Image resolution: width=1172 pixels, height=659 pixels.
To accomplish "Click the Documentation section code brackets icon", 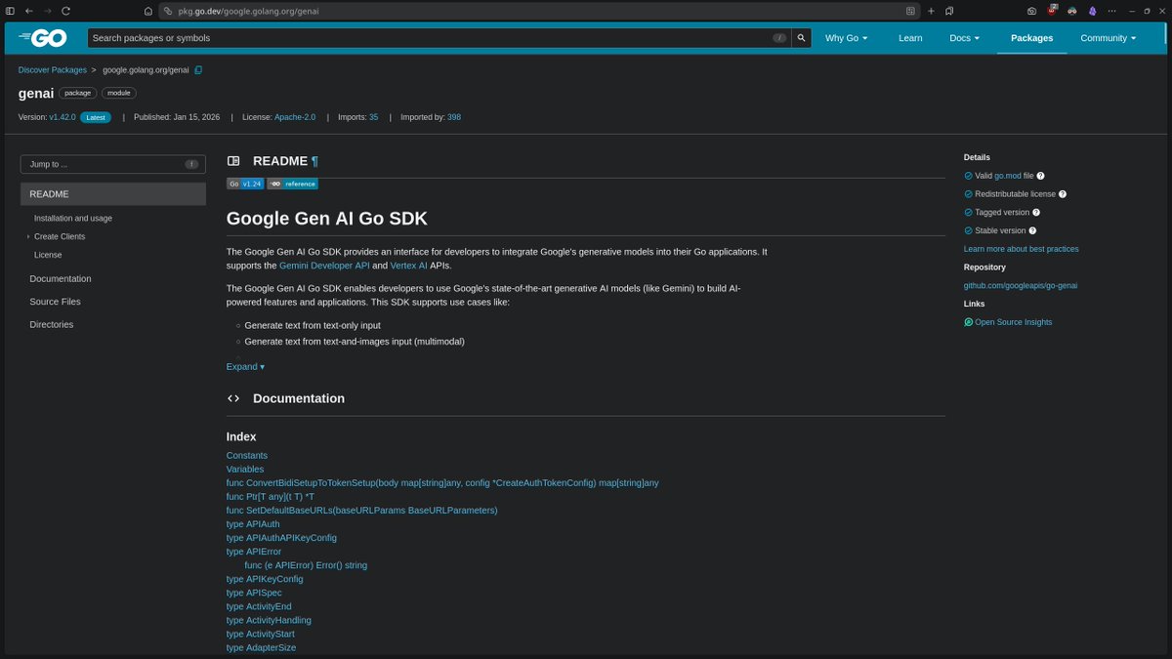I will click(x=233, y=398).
